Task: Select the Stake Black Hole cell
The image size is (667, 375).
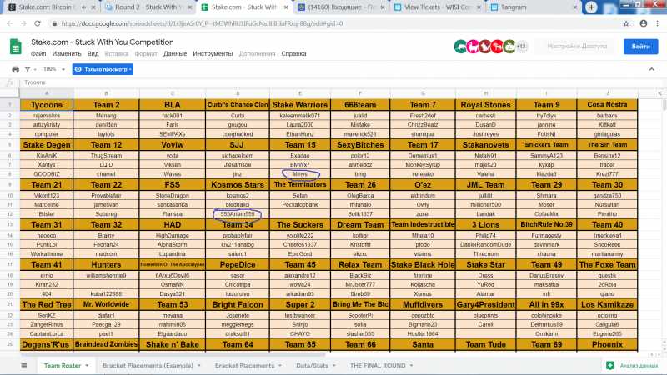Action: pyautogui.click(x=423, y=264)
